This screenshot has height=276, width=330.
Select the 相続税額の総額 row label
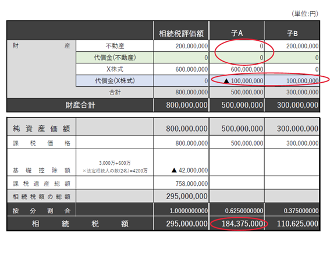(x=41, y=196)
